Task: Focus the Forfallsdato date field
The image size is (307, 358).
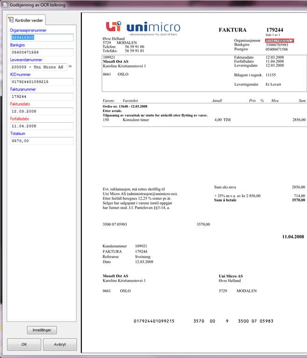Action: click(41, 126)
